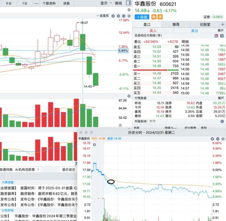This screenshot has width=226, height=221.
Task: Click the plus icon beside 论股堂 tab
Action: [222, 24]
